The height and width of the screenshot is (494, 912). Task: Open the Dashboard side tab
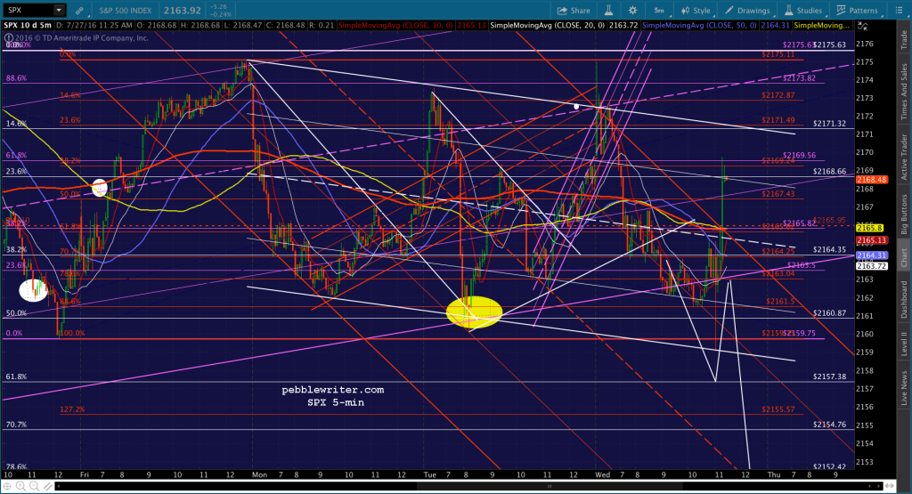(904, 299)
